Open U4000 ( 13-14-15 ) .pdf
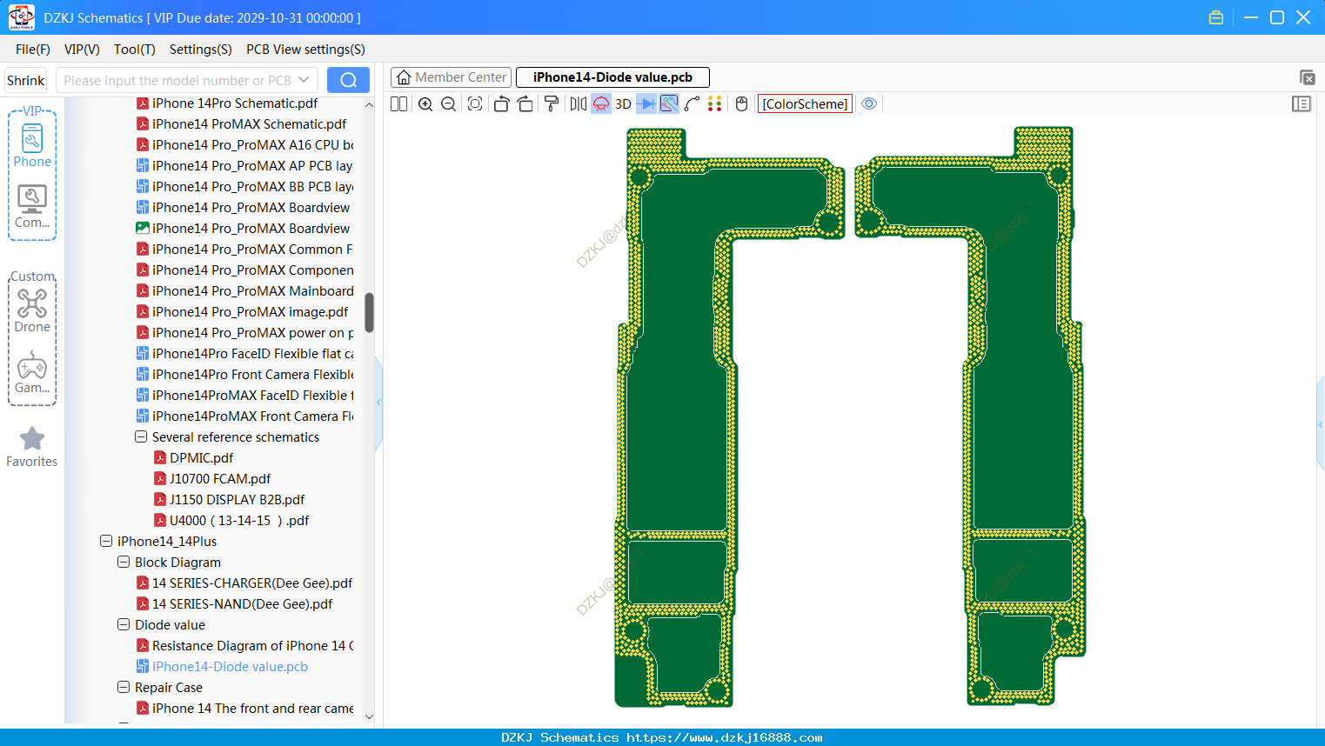The height and width of the screenshot is (746, 1325). click(238, 521)
